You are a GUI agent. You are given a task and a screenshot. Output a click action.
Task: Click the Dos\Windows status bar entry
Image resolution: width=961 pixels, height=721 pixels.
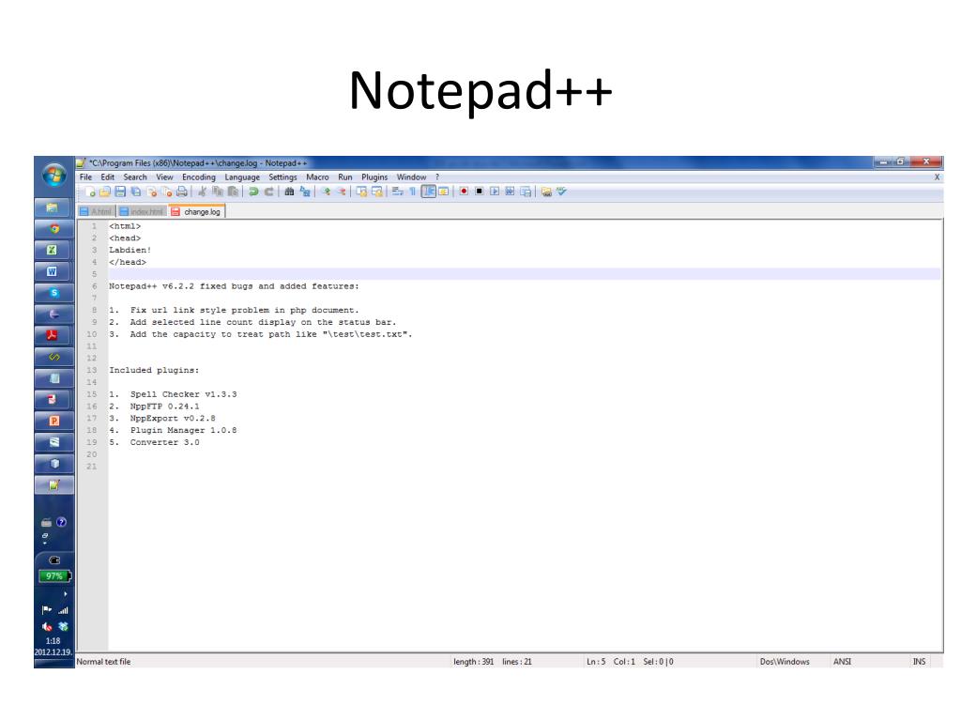785,662
